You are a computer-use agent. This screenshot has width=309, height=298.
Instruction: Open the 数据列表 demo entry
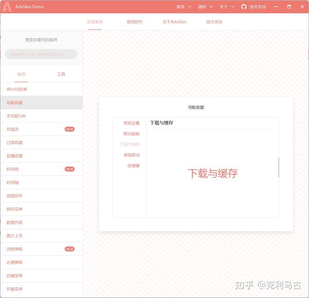coord(41,222)
